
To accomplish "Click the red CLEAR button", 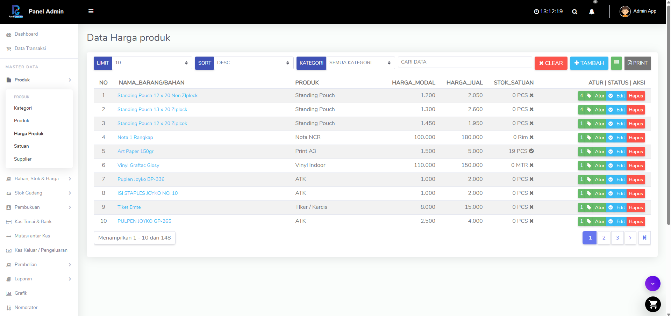I will (x=551, y=63).
